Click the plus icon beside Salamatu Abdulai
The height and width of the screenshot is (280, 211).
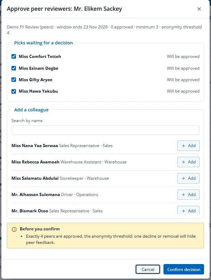[184, 178]
